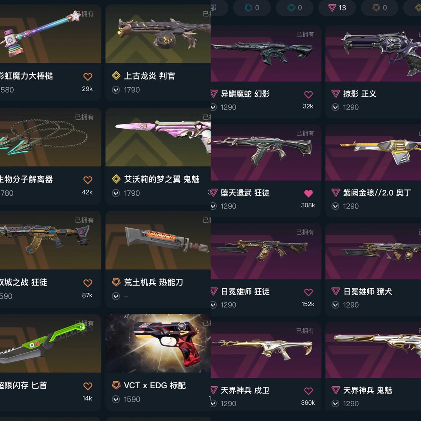
Task: Choose the bronze pentagon tier filter showing 0
Action: click(379, 8)
